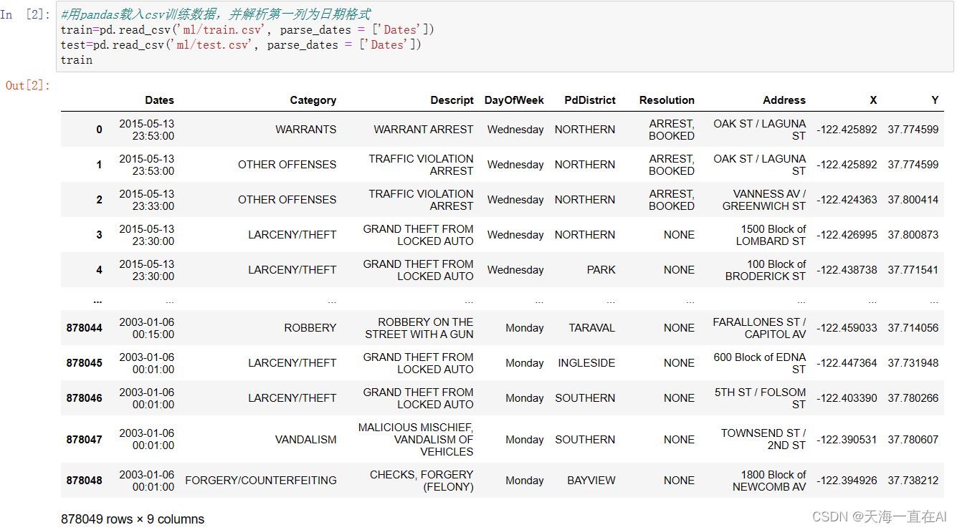Click the TARAVAL district cell
Viewport: 957px width, 530px height.
pyautogui.click(x=592, y=328)
